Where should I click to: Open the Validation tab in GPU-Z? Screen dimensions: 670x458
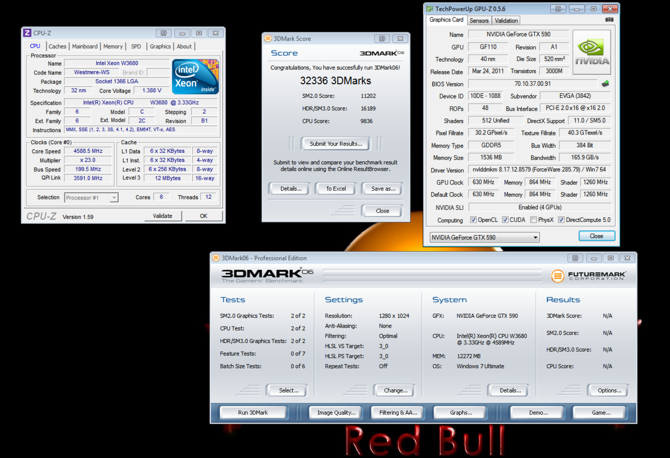506,21
